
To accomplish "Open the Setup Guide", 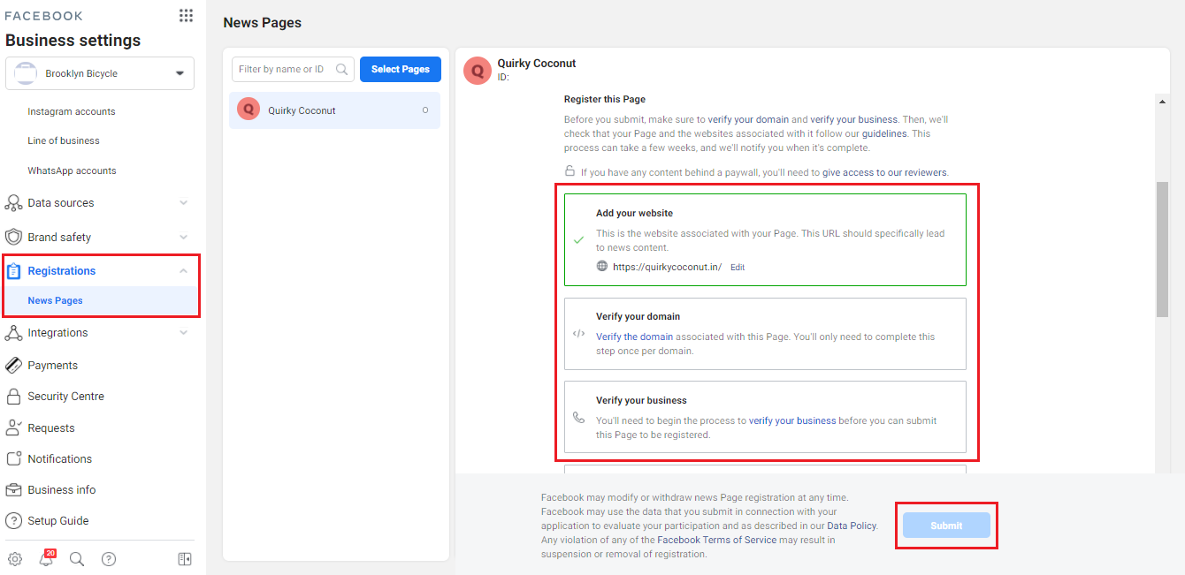I will [x=58, y=520].
